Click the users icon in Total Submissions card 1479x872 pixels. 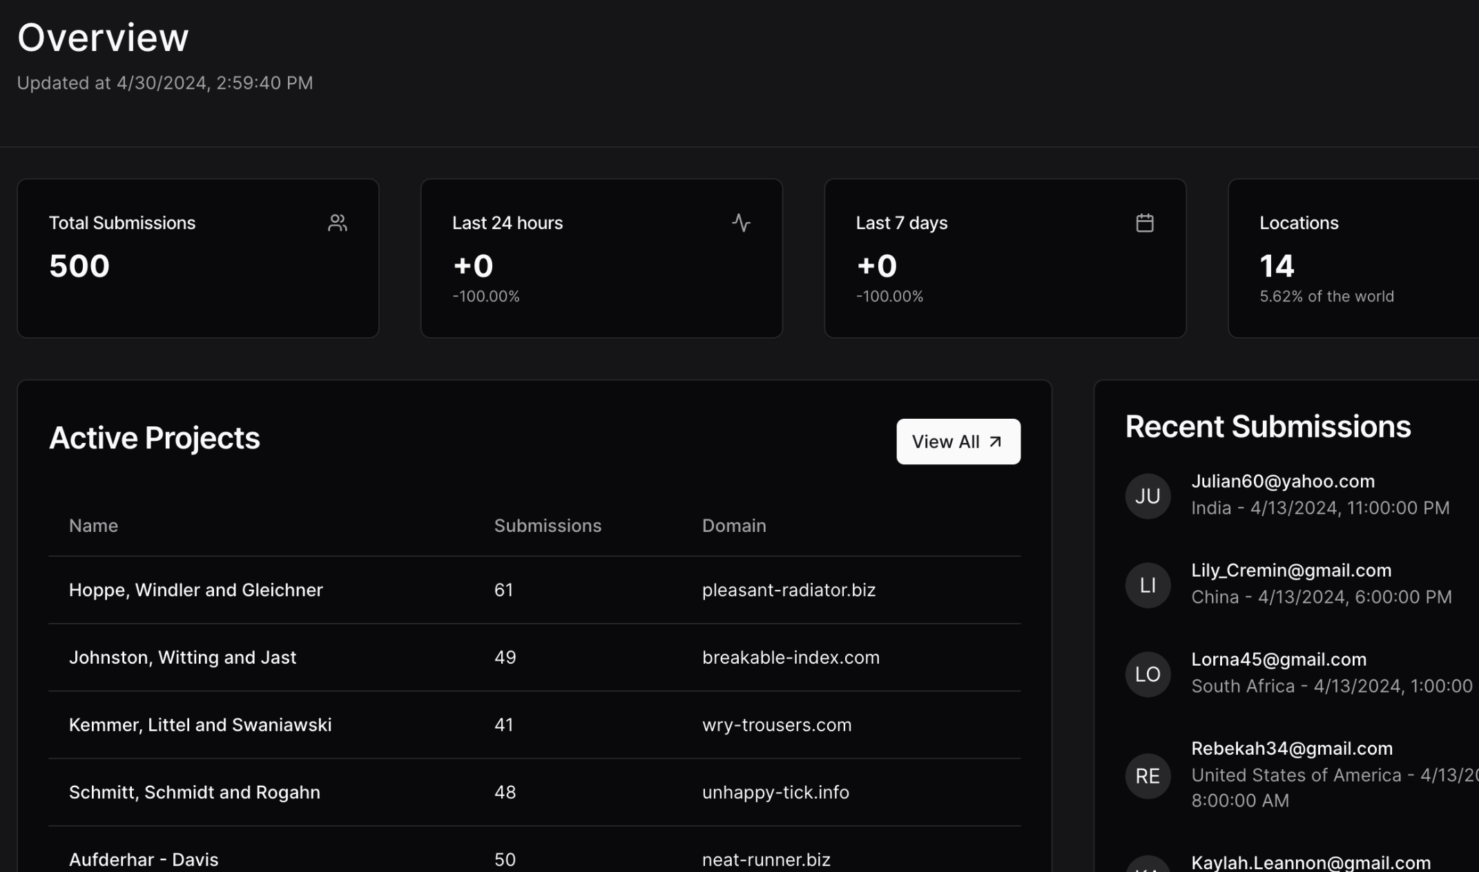337,223
